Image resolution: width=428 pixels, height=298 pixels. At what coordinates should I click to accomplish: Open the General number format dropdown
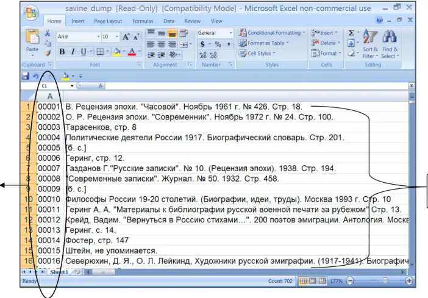click(230, 33)
